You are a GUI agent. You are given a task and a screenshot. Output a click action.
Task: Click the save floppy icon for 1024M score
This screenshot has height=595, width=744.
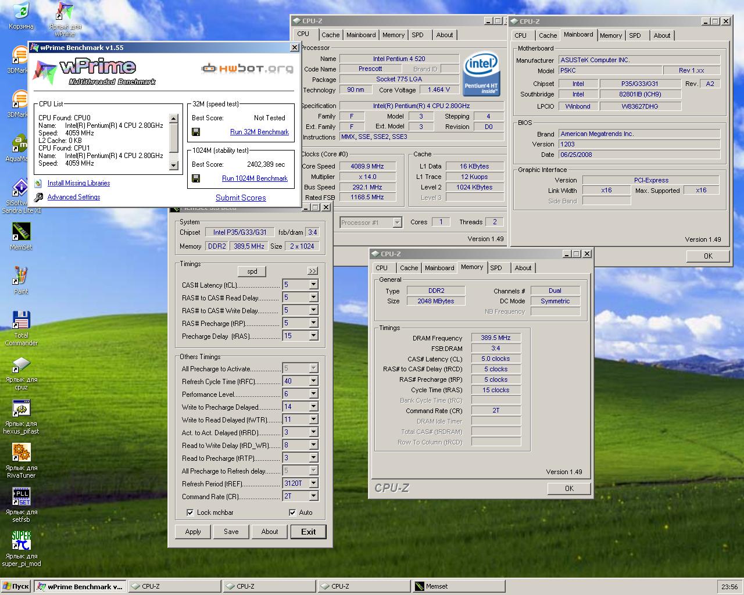(x=196, y=178)
